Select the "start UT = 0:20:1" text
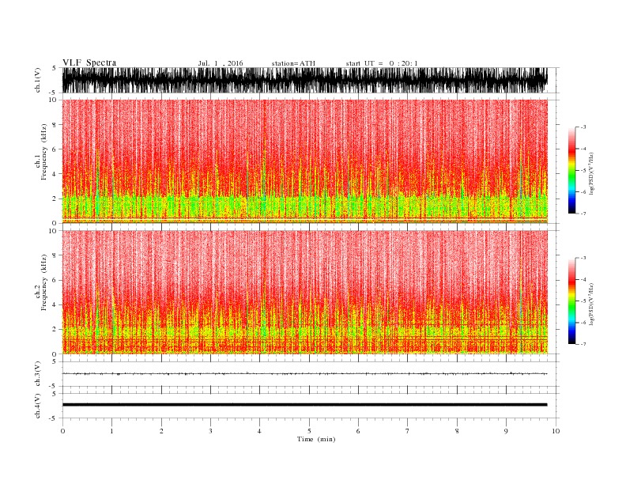The height and width of the screenshot is (484, 626). (382, 63)
